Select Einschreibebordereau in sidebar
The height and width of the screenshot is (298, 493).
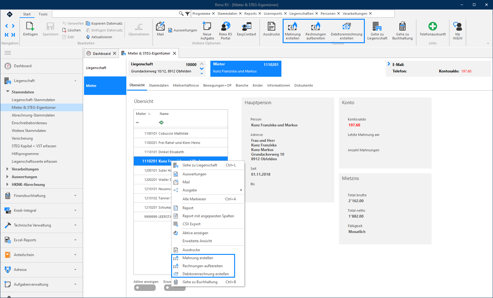pos(29,123)
